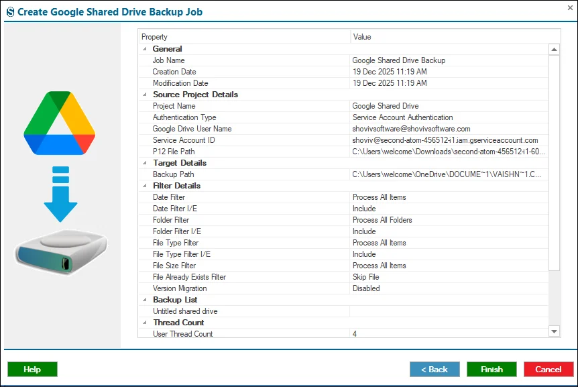This screenshot has height=387, width=578.
Task: Collapse the Source Project Details section
Action: tap(145, 95)
